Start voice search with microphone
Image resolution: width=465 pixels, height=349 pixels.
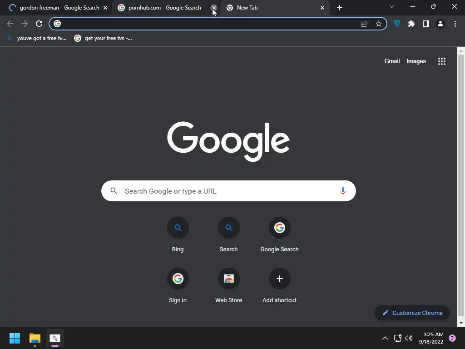(x=343, y=191)
